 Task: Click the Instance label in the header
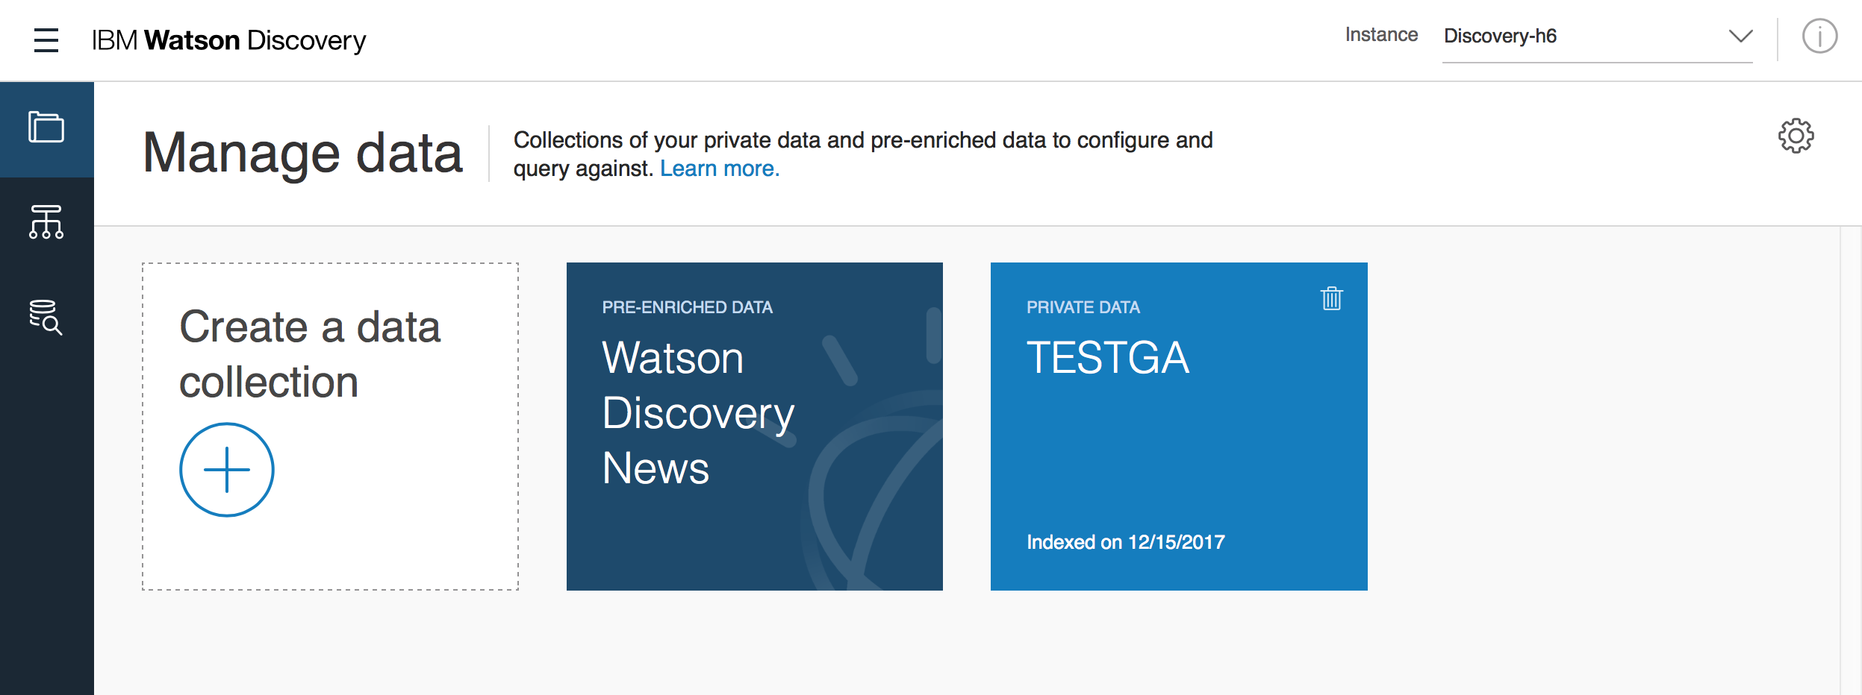1381,34
